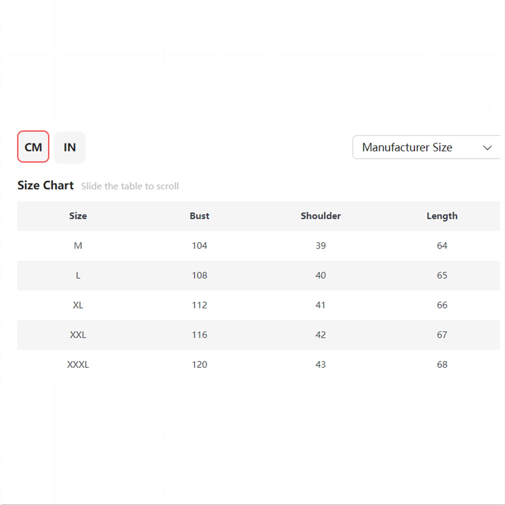Click the Bust column header
Image resolution: width=505 pixels, height=505 pixels.
pyautogui.click(x=199, y=216)
